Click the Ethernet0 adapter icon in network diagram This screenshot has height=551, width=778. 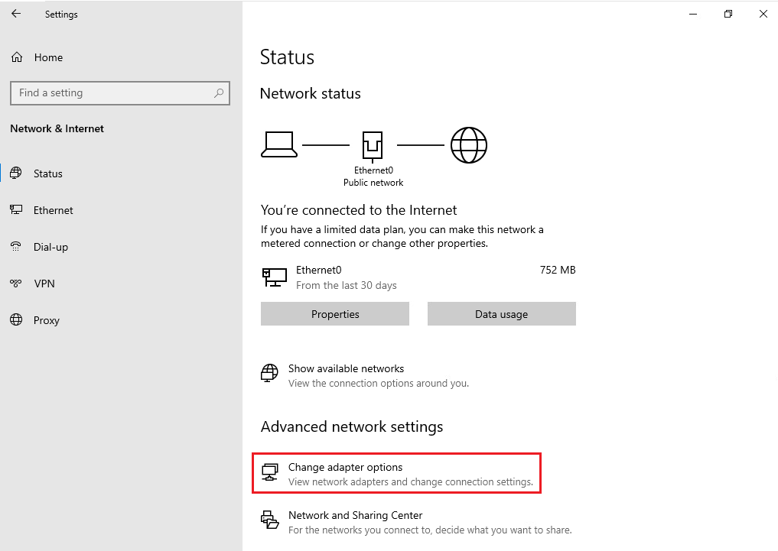pos(373,144)
